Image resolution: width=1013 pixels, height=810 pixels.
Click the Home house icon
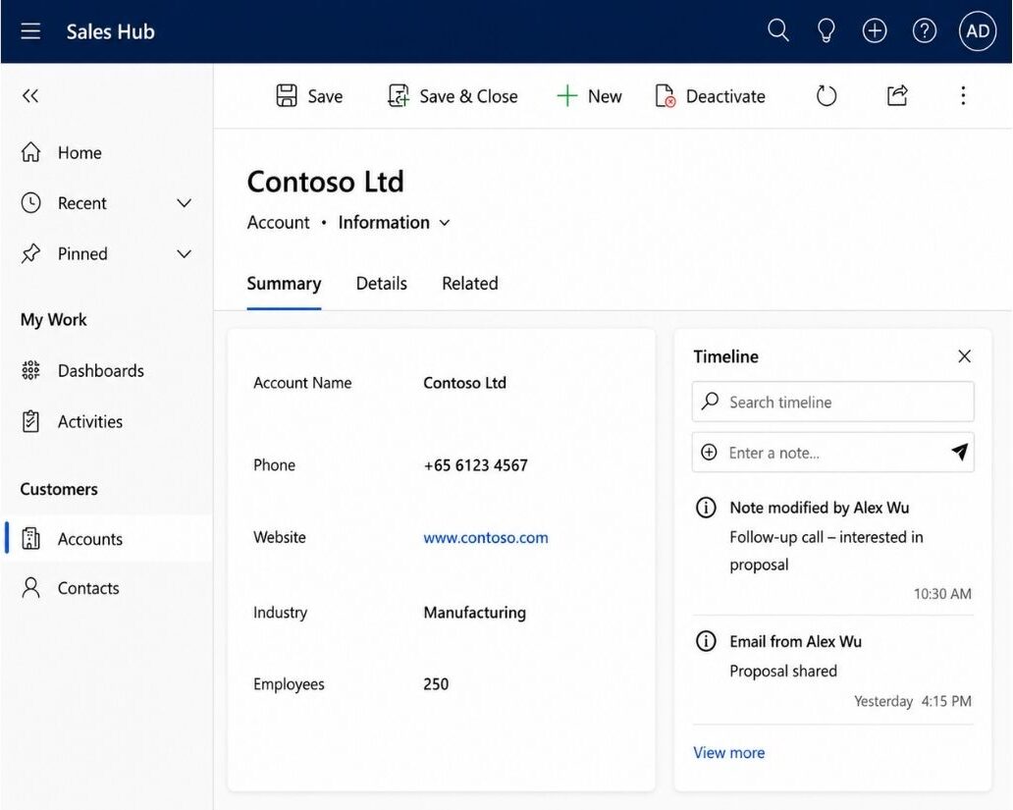(30, 152)
